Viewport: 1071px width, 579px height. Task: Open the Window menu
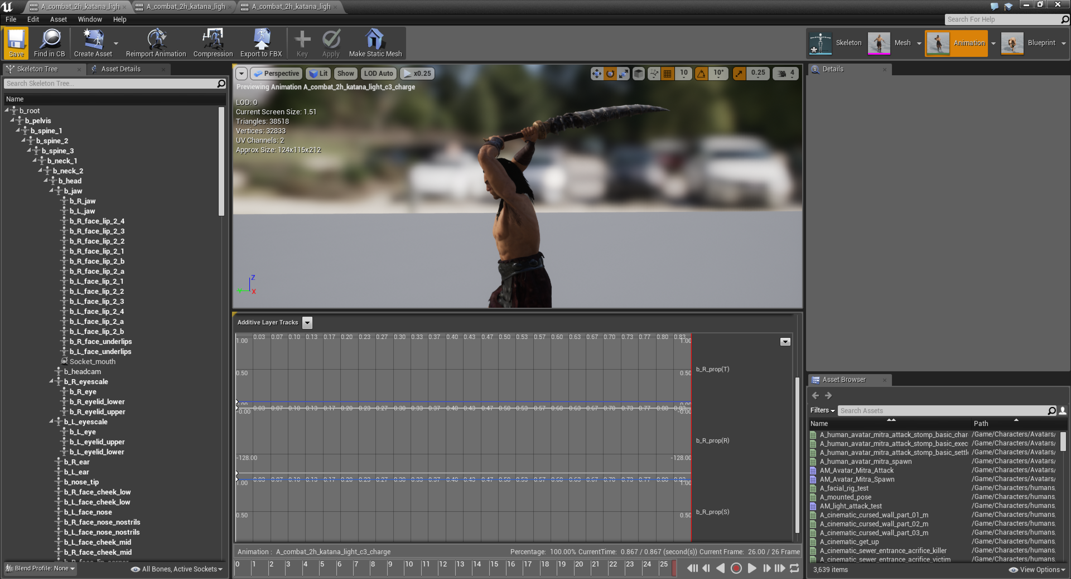[89, 19]
